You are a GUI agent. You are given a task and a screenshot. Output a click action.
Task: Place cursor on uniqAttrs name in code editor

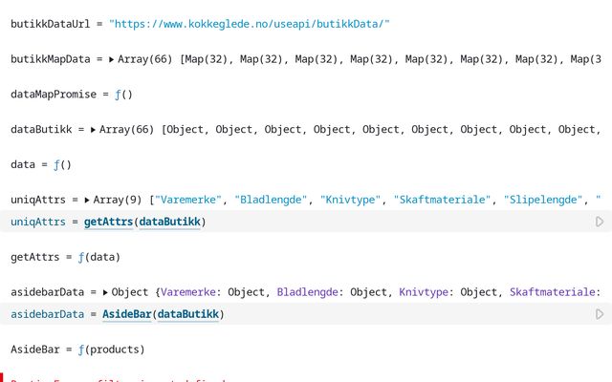[38, 222]
